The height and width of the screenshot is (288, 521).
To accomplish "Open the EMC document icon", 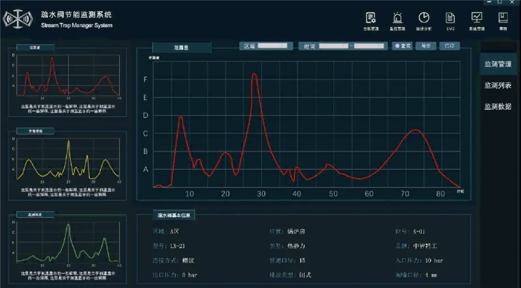I will tap(450, 21).
